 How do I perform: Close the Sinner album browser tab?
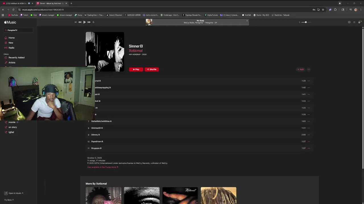point(66,3)
